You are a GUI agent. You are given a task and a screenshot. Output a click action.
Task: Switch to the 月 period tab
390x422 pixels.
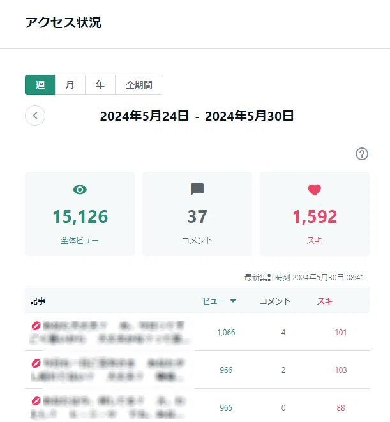tap(70, 85)
